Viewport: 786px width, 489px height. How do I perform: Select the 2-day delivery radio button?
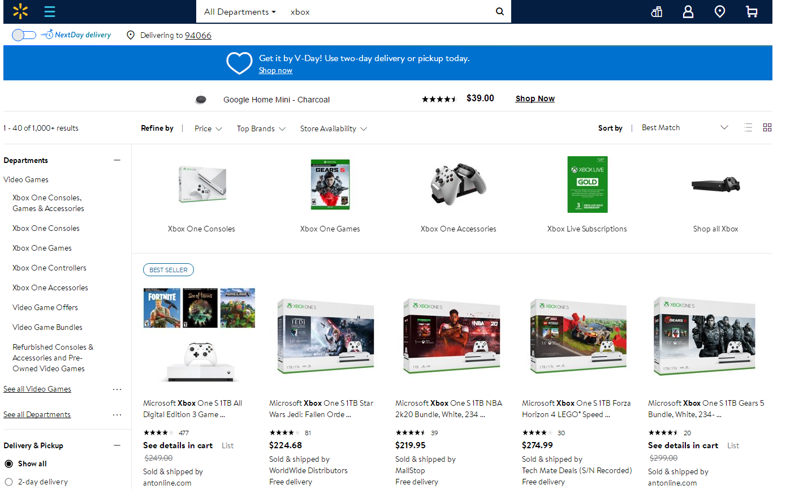pyautogui.click(x=8, y=482)
